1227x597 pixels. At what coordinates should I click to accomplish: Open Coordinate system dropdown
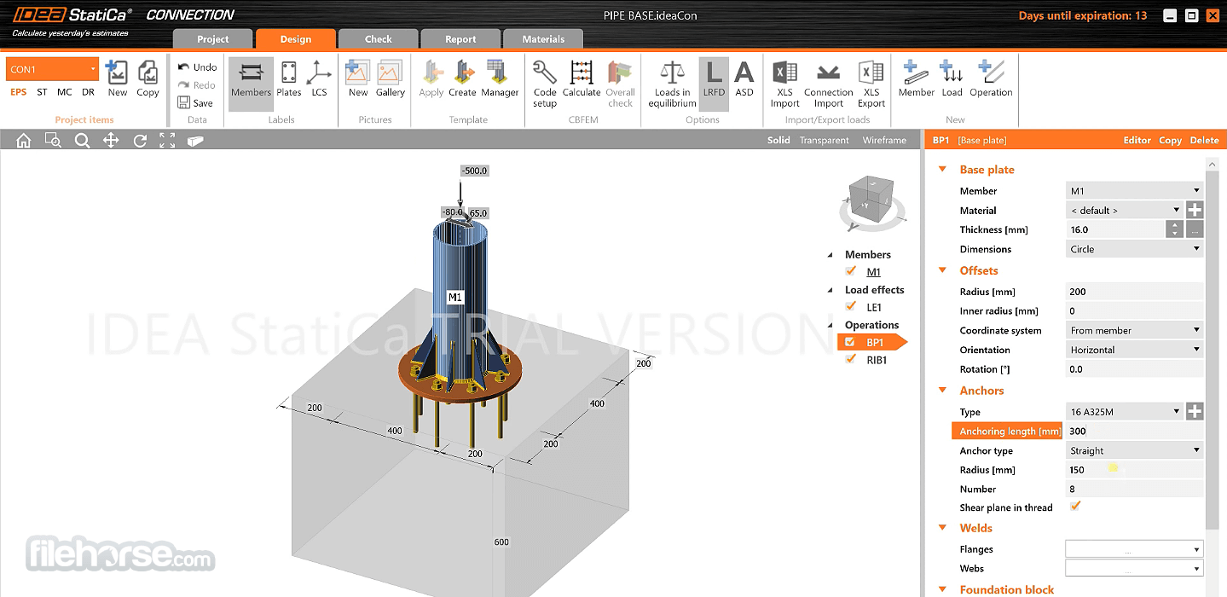[1134, 330]
